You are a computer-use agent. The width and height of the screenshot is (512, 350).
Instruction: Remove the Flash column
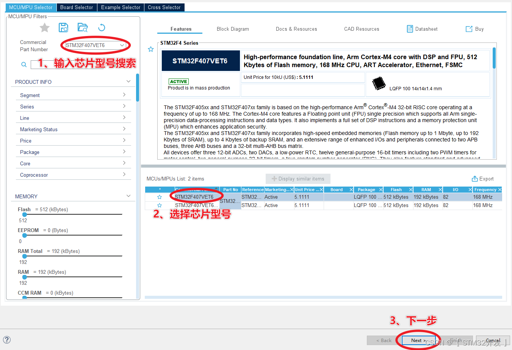[x=411, y=190]
